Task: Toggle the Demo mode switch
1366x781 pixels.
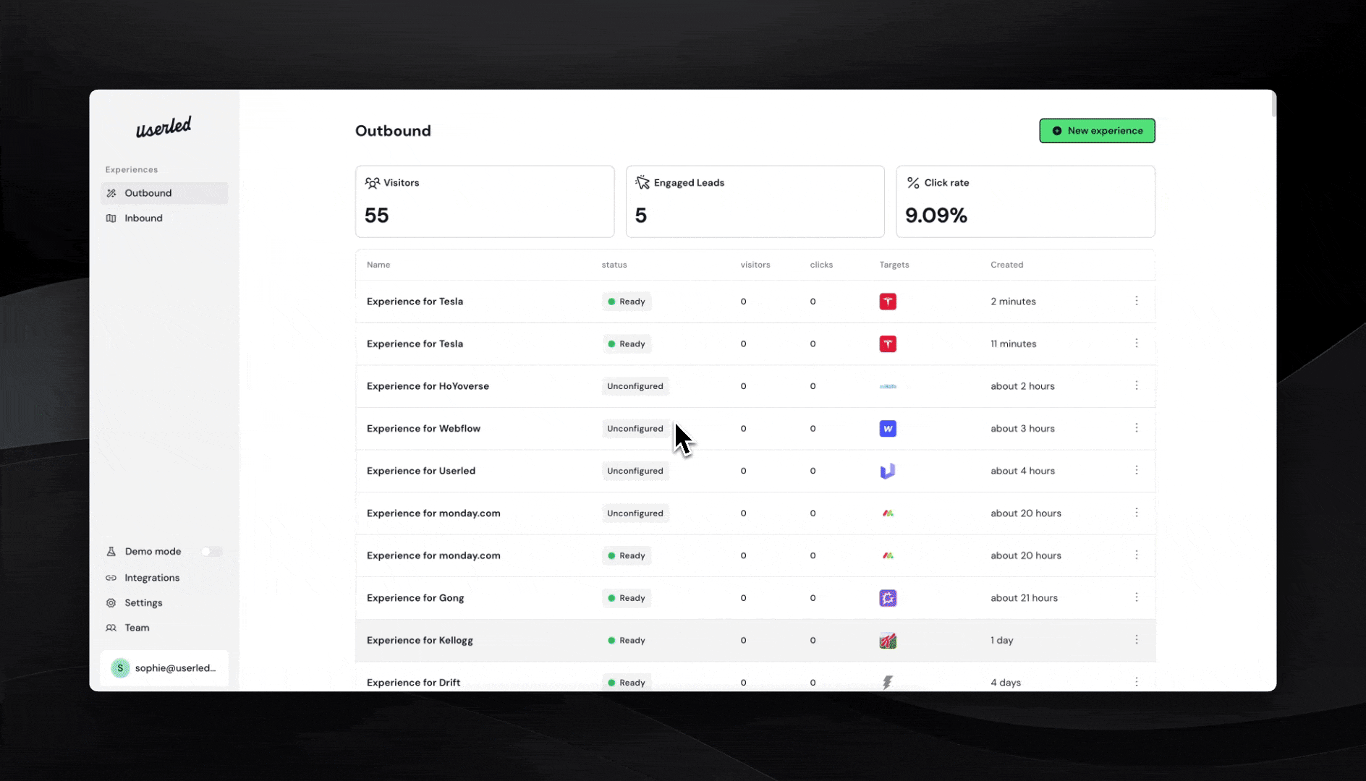Action: [211, 552]
